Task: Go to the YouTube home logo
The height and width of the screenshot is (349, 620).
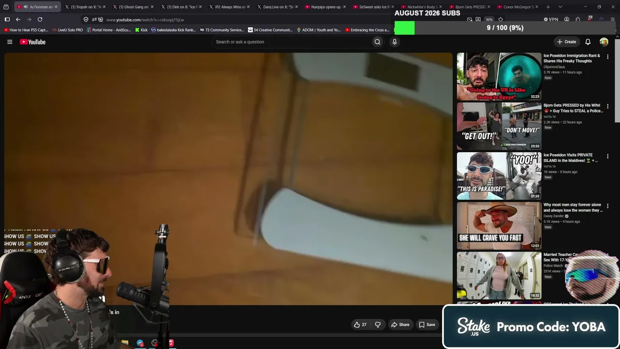Action: (33, 42)
